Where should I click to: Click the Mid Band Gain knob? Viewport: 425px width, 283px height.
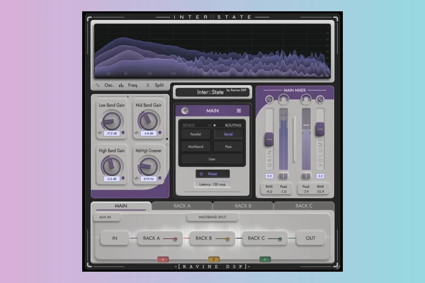148,121
